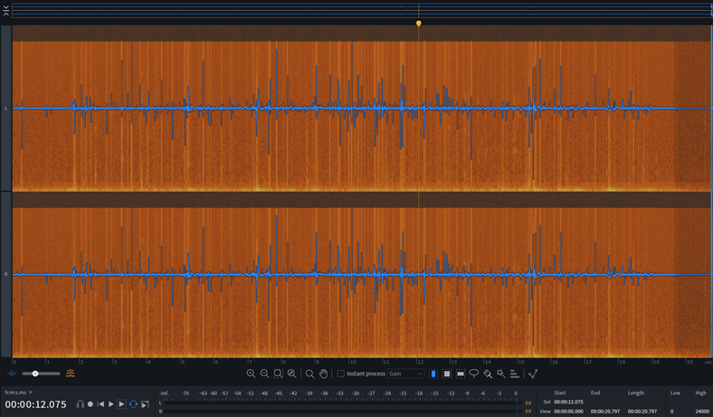Select the time selection tool
This screenshot has height=417, width=713.
pos(433,374)
